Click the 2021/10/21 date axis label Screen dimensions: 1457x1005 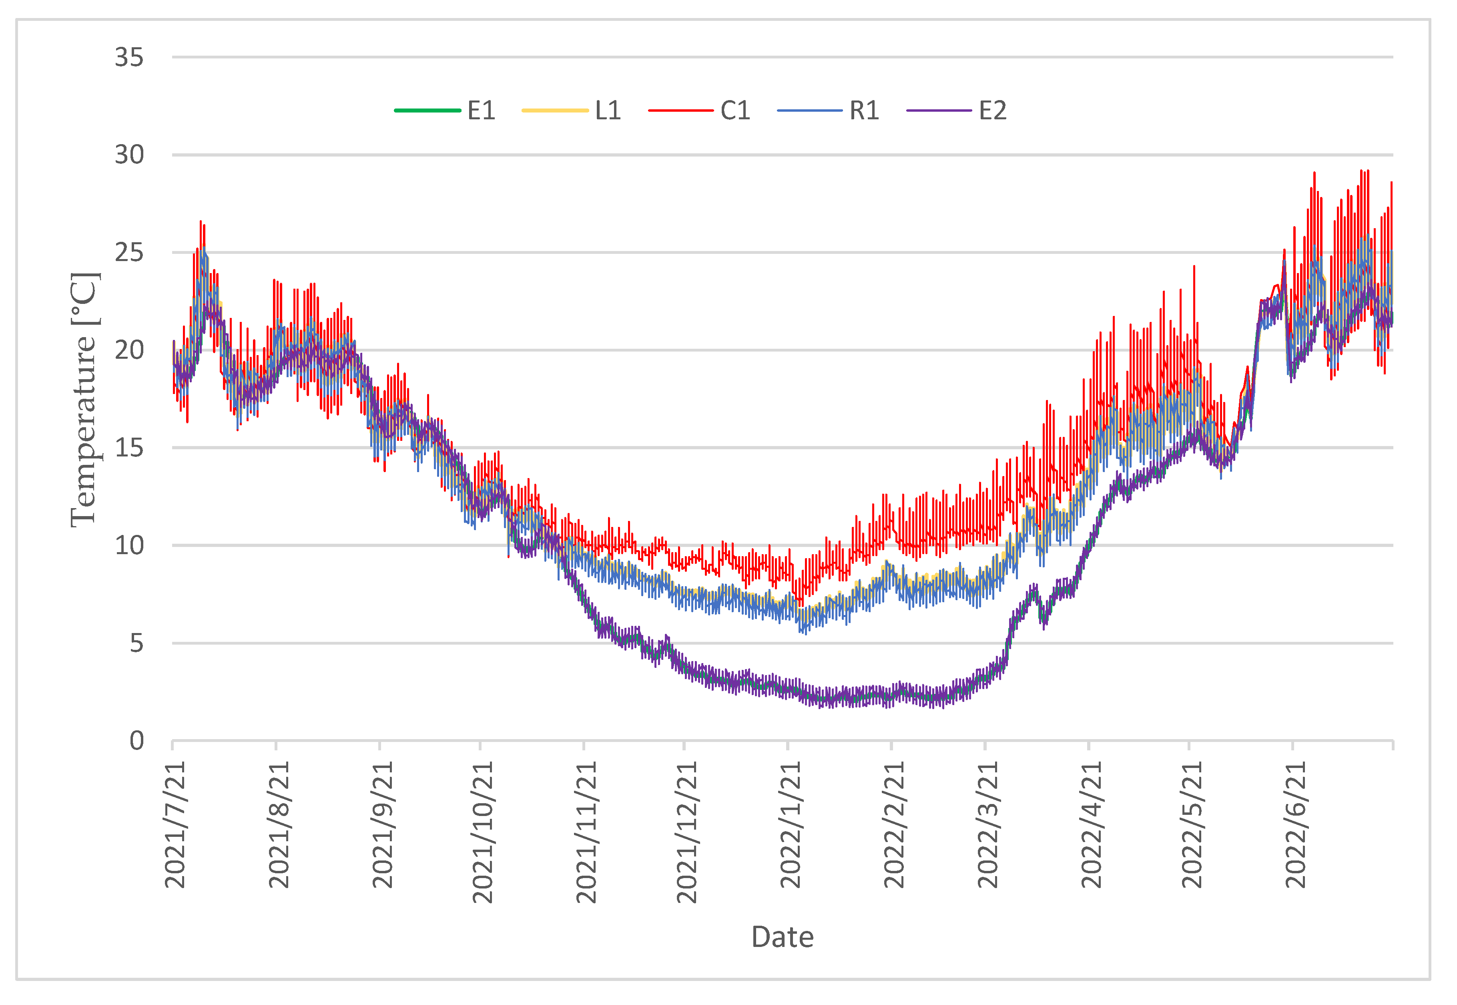(x=483, y=832)
